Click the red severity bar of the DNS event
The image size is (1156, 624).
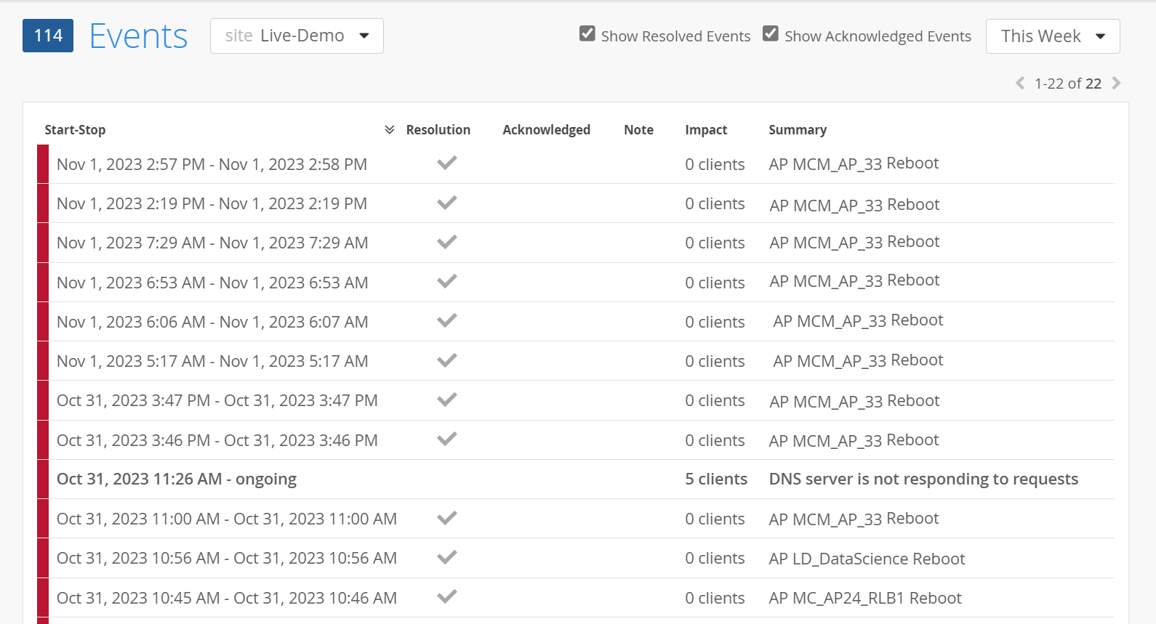(x=43, y=479)
